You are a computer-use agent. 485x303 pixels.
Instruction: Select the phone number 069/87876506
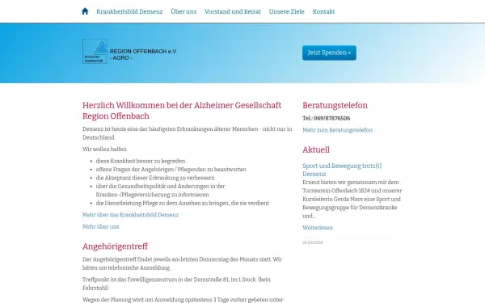click(x=332, y=118)
